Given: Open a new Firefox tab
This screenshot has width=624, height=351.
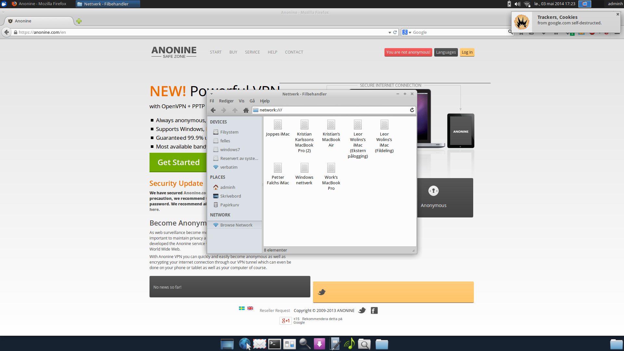Looking at the screenshot, I should [79, 21].
